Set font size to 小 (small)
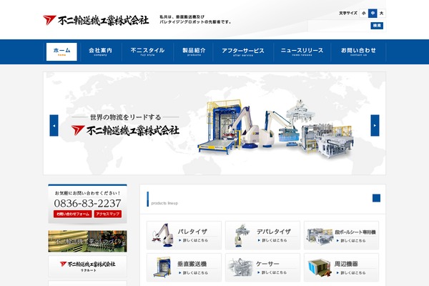Screen dimensions: 429x286 coord(364,13)
